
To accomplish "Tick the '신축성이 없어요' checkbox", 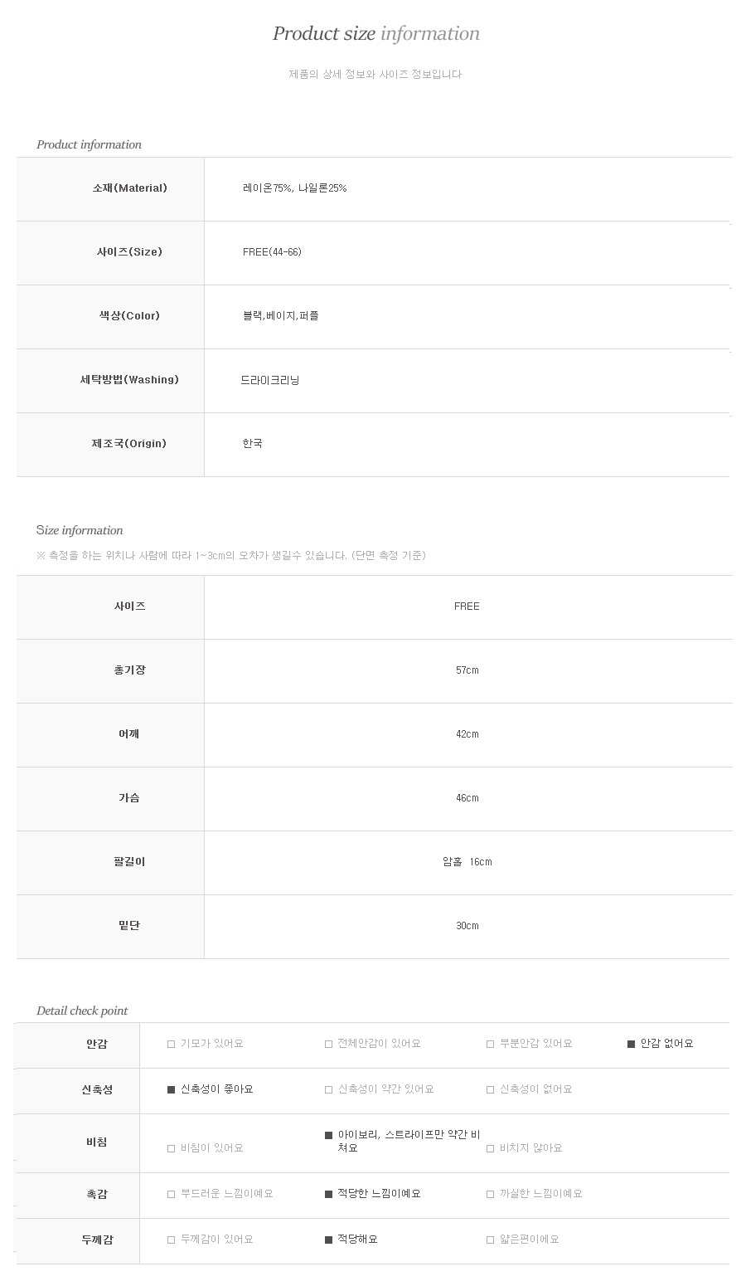I will coord(491,1089).
